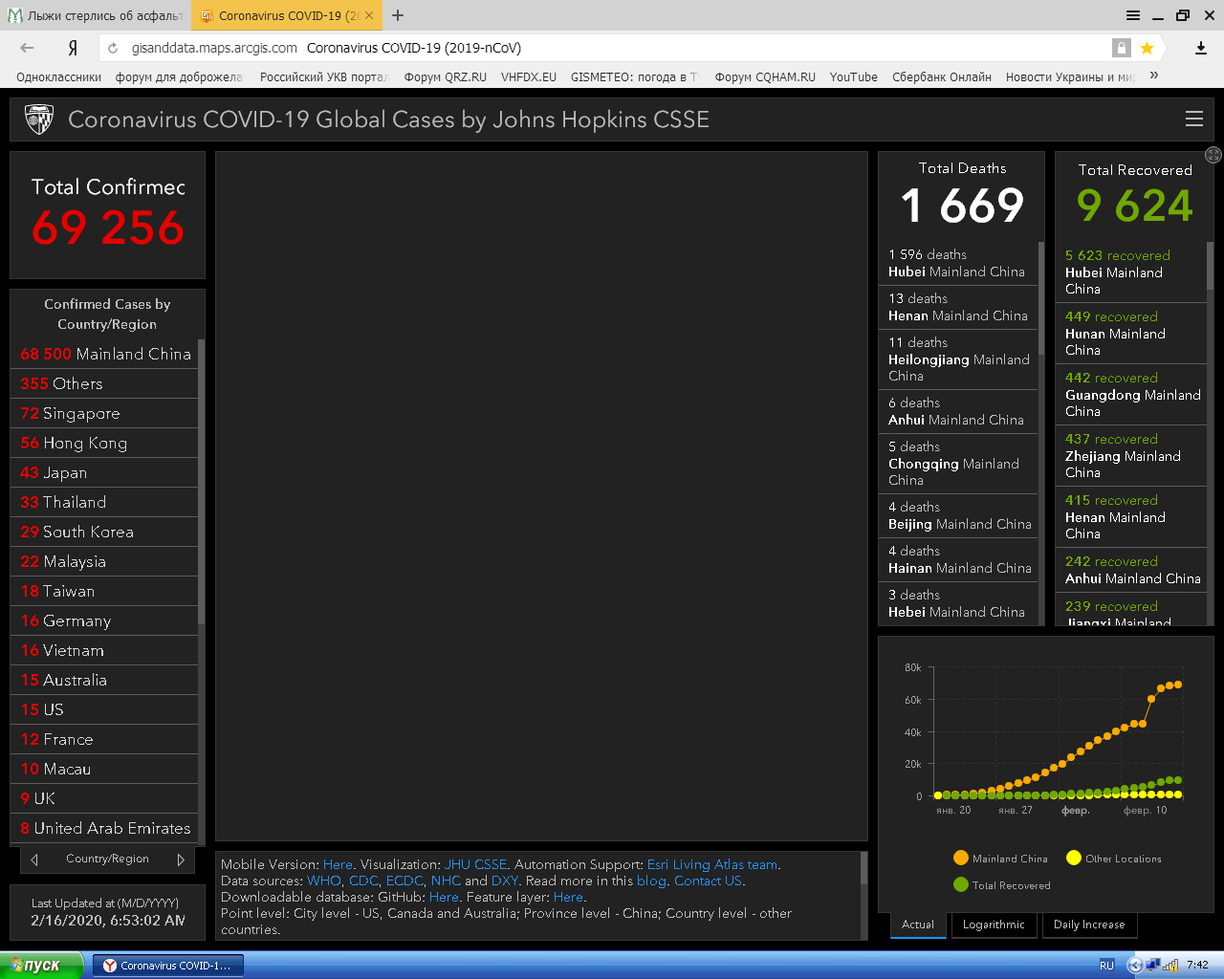Viewport: 1224px width, 979px height.
Task: Toggle the bookmark star icon
Action: click(x=1147, y=48)
